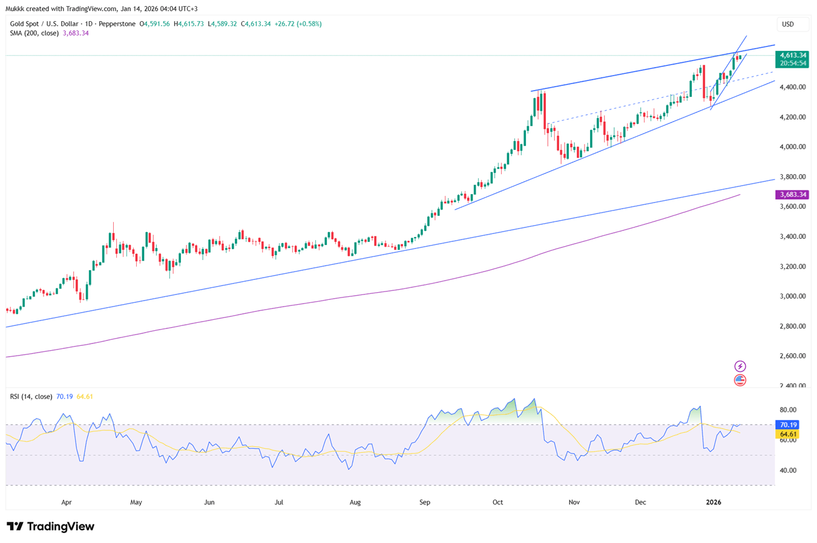This screenshot has width=817, height=543.
Task: Select the SMA (200, close) indicator legend
Action: 34,33
